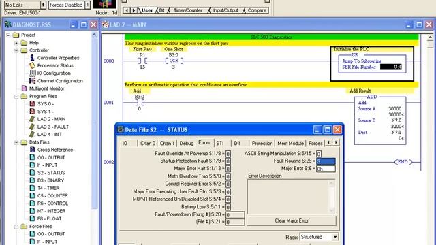The image size is (436, 245).
Task: Click the project tree scroll up arrow
Action: [x=94, y=35]
